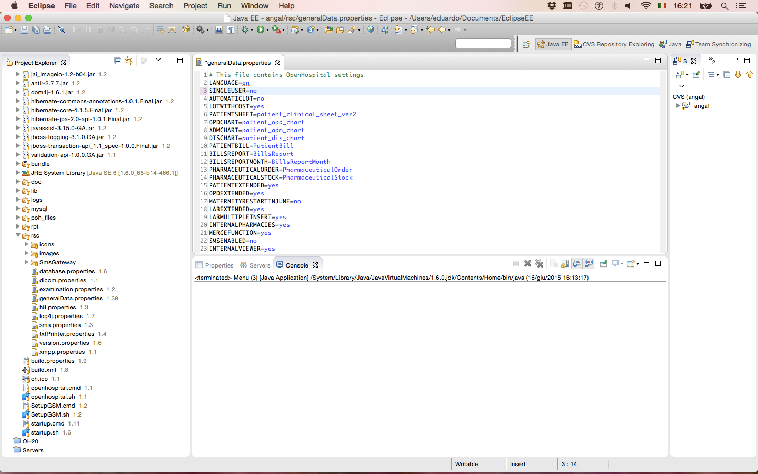The height and width of the screenshot is (474, 758).
Task: Toggle Scroll Lock in the Console toolbar
Action: click(x=565, y=263)
